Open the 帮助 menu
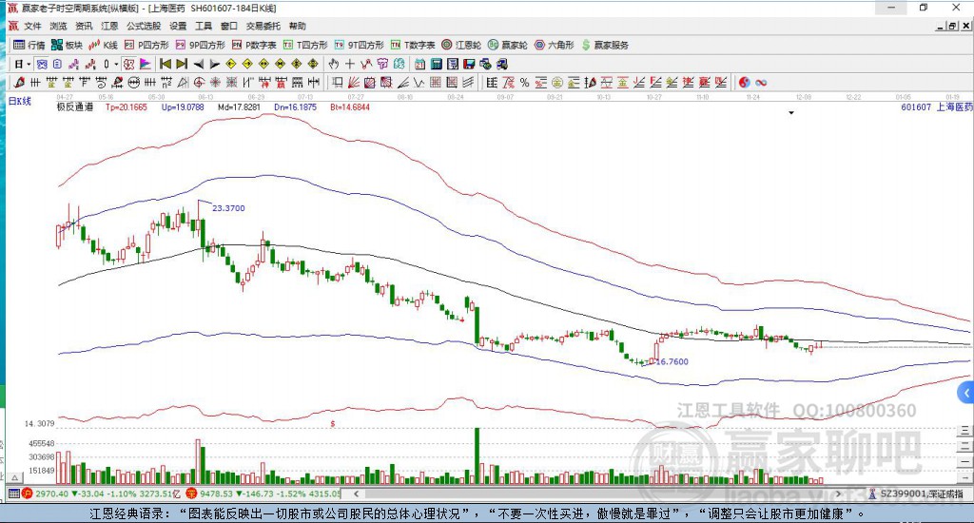 tap(298, 26)
